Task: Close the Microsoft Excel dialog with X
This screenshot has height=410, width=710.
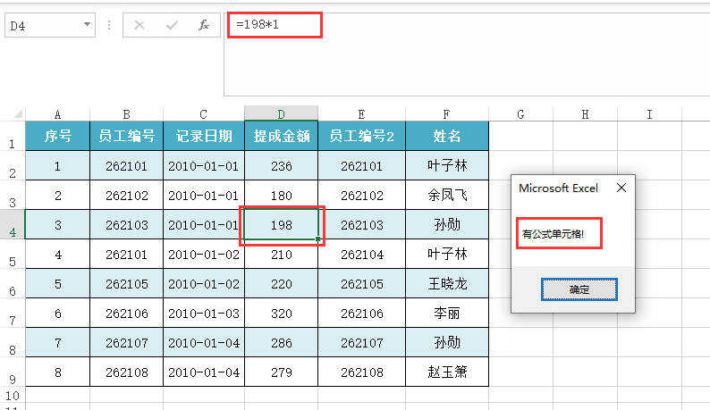Action: 621,188
